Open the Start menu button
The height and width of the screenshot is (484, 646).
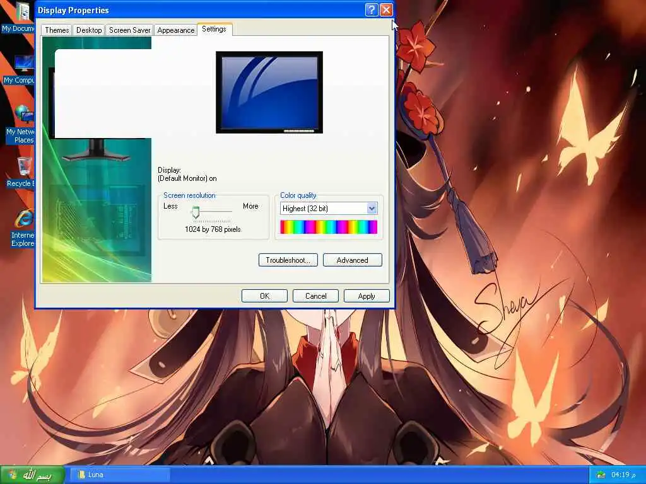pyautogui.click(x=32, y=475)
